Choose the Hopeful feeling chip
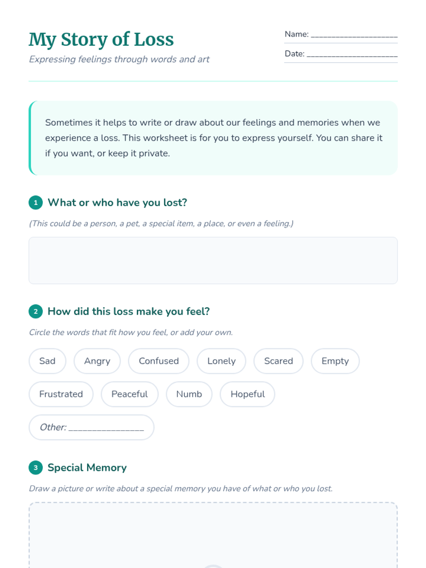Screen dimensions: 426x568 (247, 394)
